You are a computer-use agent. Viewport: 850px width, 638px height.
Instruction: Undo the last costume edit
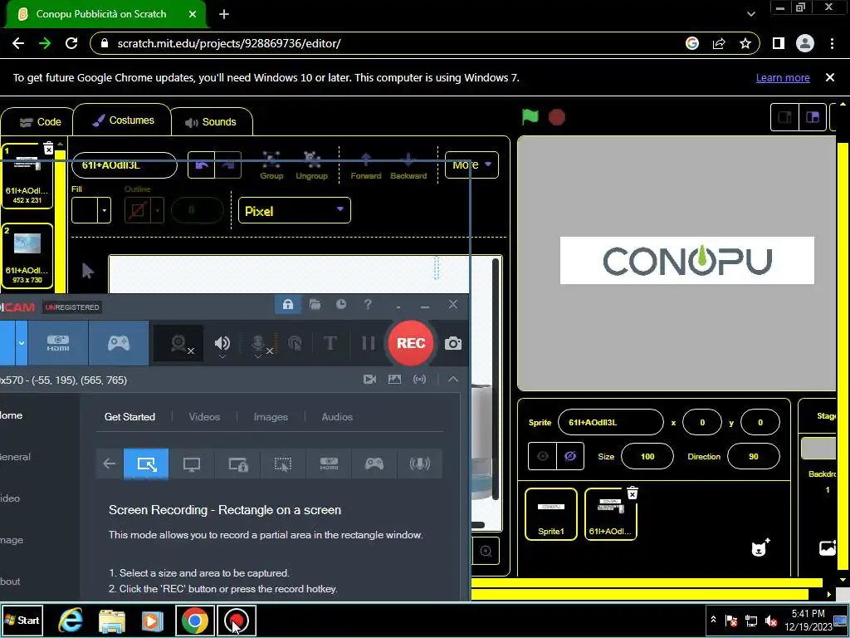(202, 165)
